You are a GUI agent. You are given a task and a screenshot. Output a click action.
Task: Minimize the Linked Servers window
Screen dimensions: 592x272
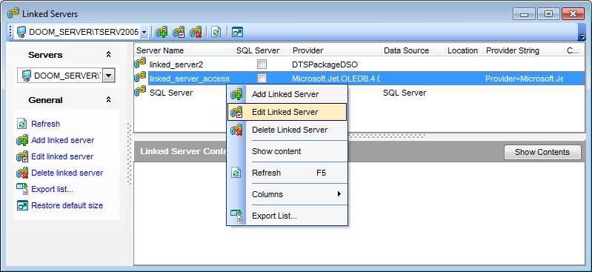point(525,14)
